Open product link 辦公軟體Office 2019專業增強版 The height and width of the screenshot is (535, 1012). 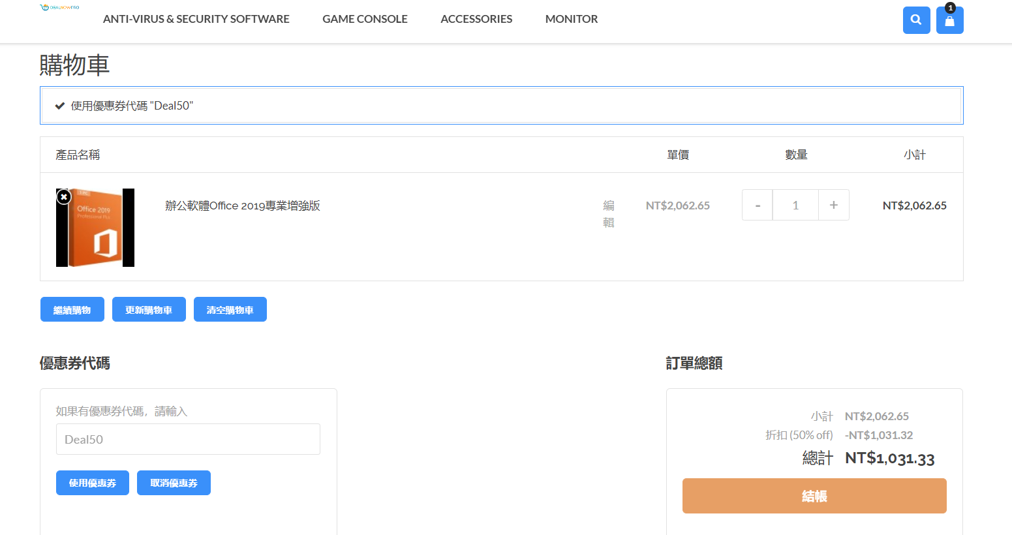[x=243, y=206]
